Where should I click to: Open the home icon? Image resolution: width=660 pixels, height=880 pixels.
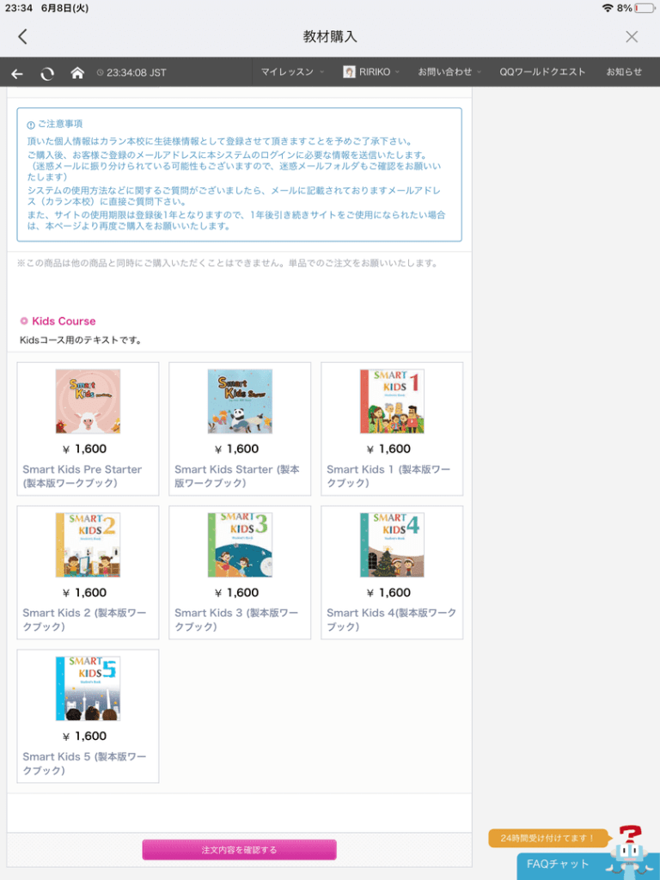[77, 72]
